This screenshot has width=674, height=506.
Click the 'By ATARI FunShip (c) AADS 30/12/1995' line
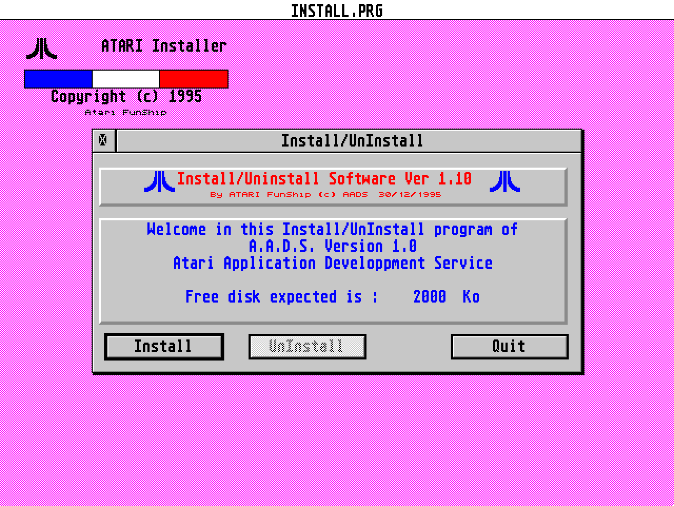click(325, 194)
